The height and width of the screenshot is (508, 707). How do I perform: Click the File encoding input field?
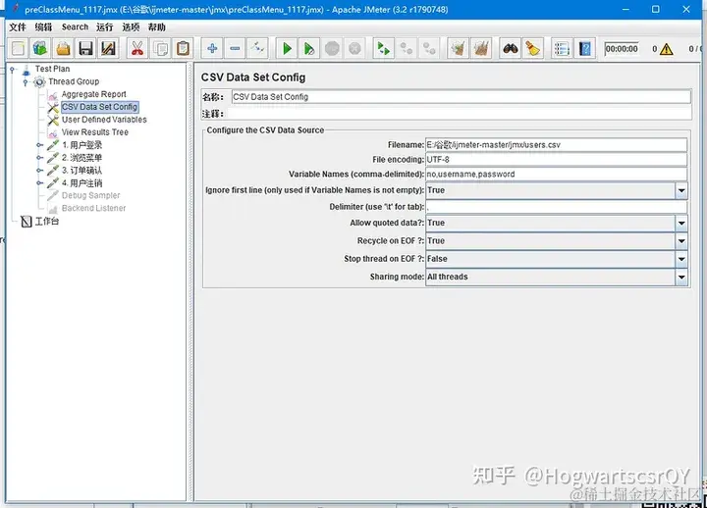(557, 160)
